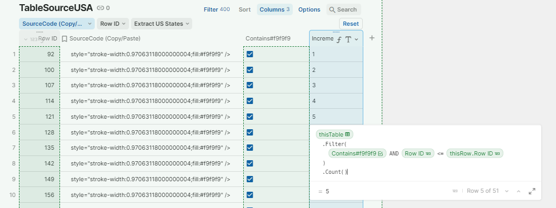Screen dimensions: 556x208
Task: Click the link count icon beside TableSourceUSA
Action: click(101, 8)
